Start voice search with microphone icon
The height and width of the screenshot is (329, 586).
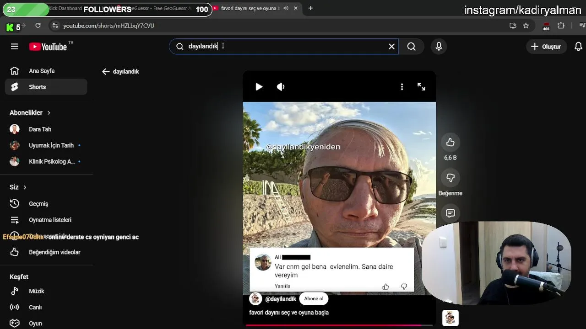pyautogui.click(x=439, y=46)
